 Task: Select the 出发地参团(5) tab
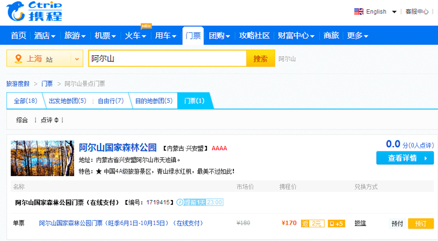pos(67,101)
